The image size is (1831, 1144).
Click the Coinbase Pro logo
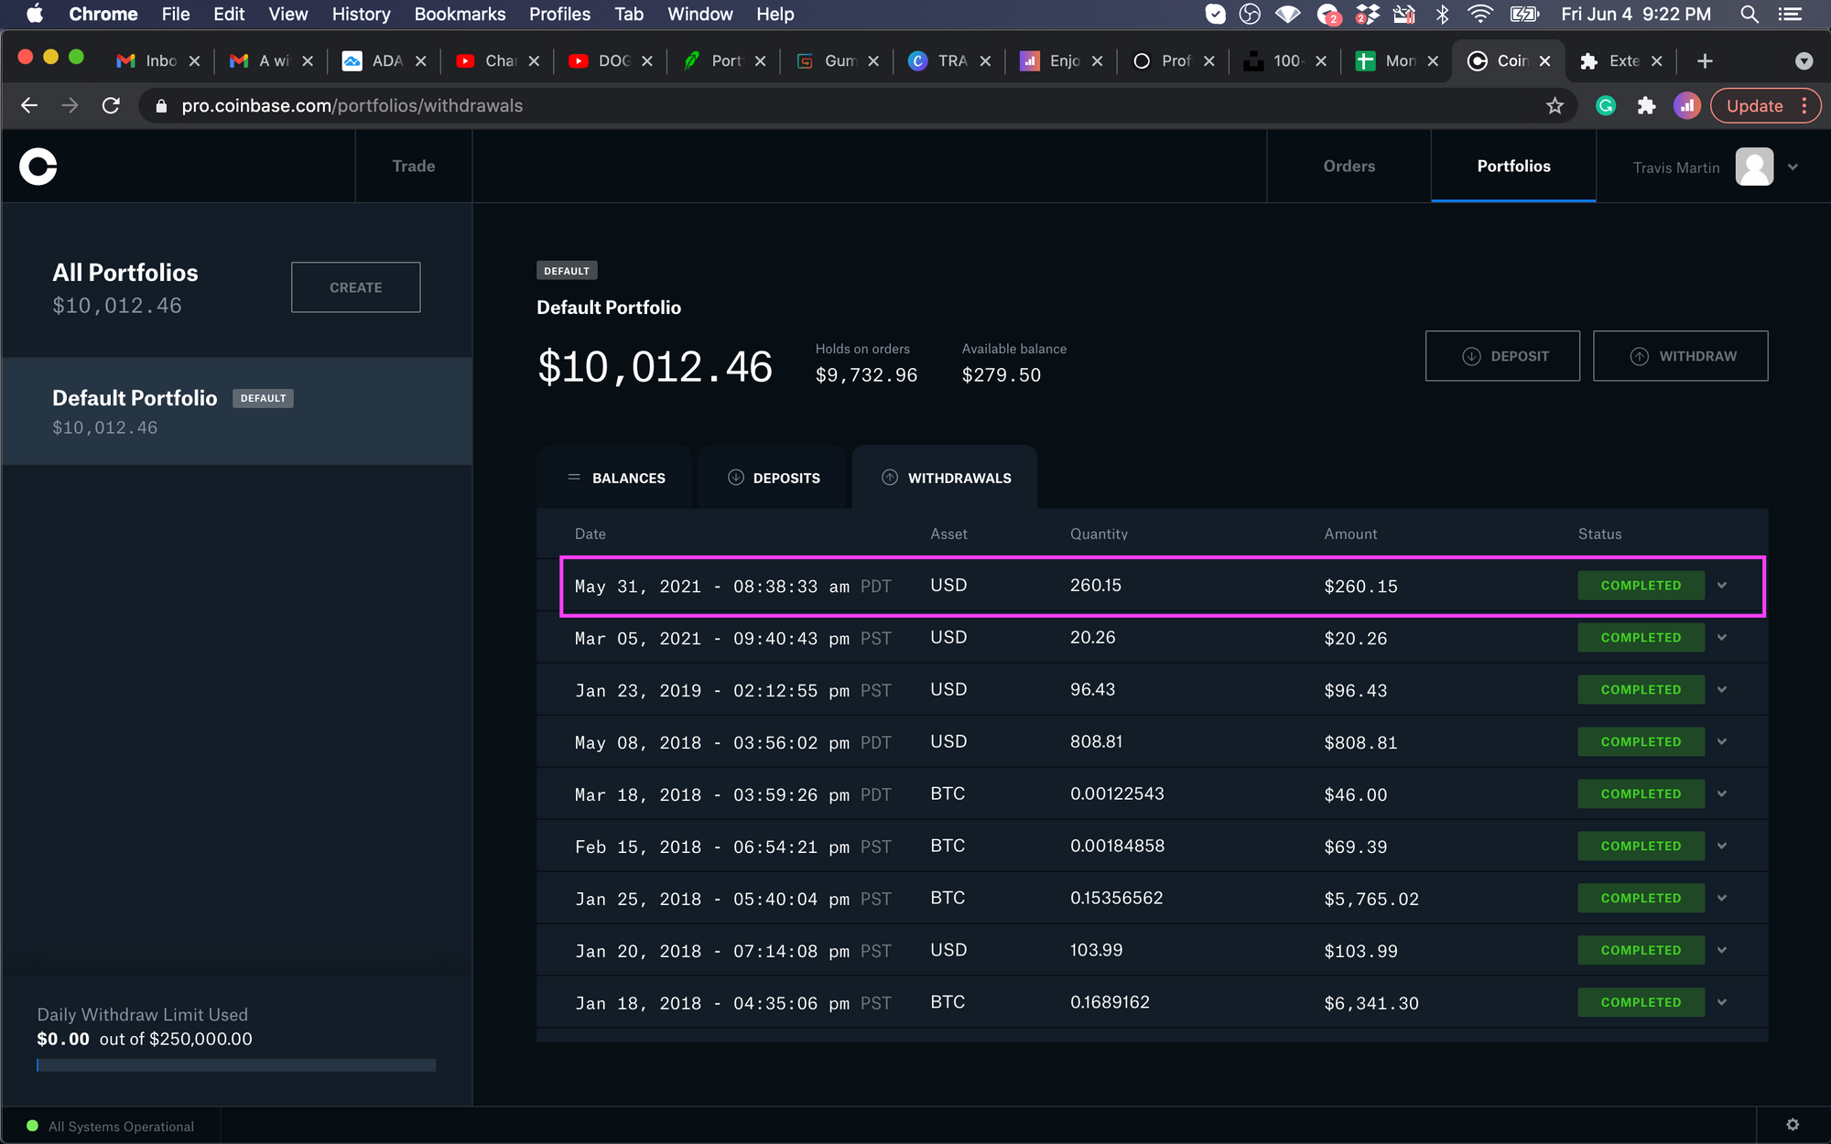click(38, 167)
